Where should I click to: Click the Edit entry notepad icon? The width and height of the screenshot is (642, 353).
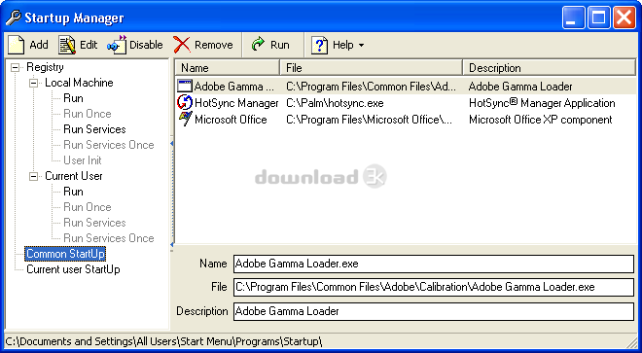click(x=67, y=45)
